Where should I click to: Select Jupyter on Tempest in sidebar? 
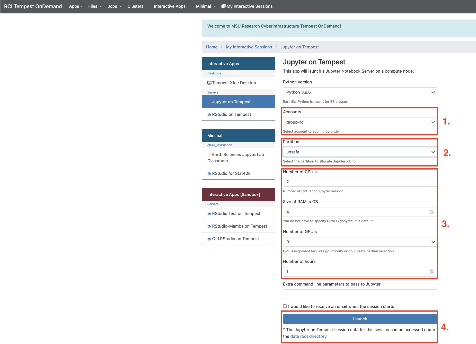[239, 102]
